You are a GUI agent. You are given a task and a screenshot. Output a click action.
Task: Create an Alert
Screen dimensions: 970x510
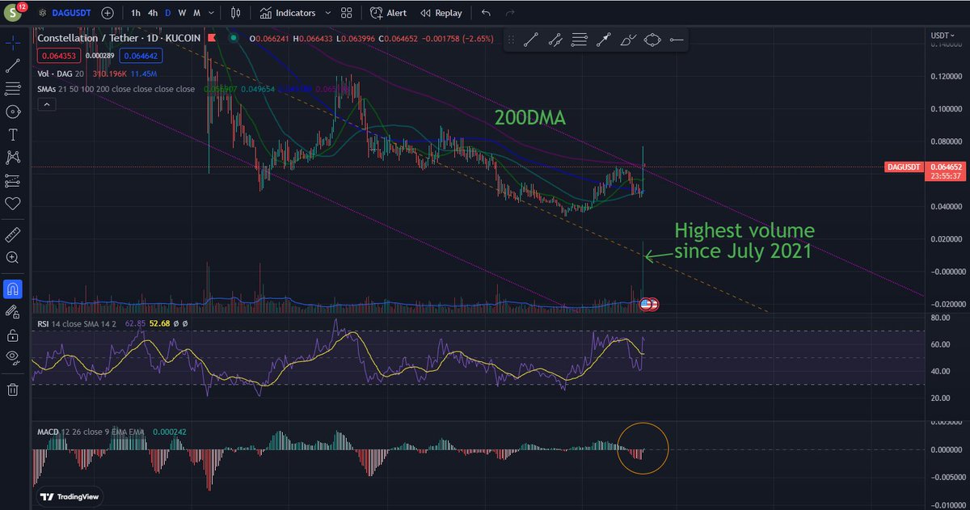389,13
